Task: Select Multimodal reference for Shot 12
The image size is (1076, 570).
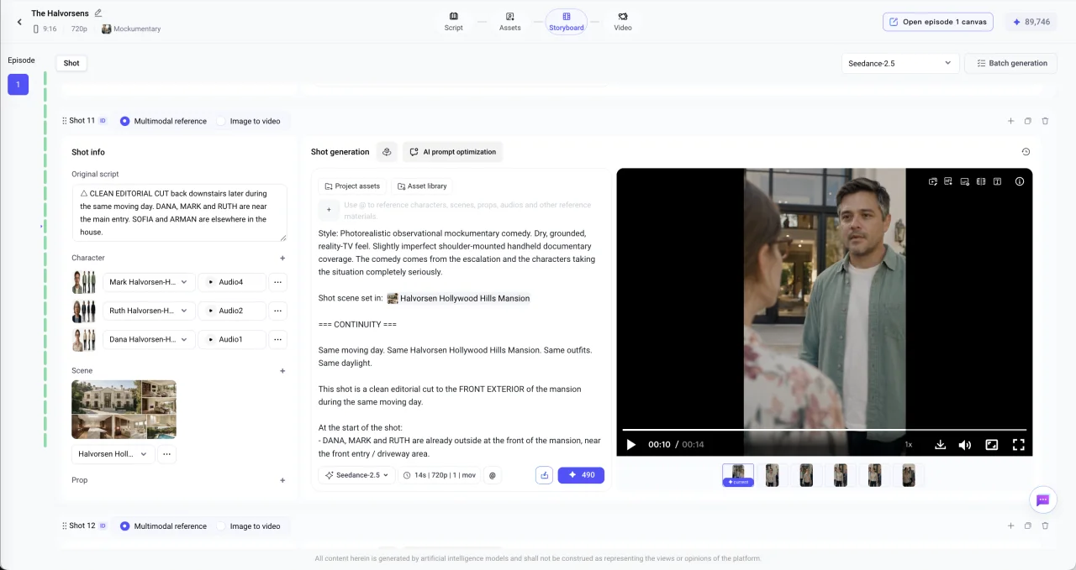Action: (x=163, y=526)
